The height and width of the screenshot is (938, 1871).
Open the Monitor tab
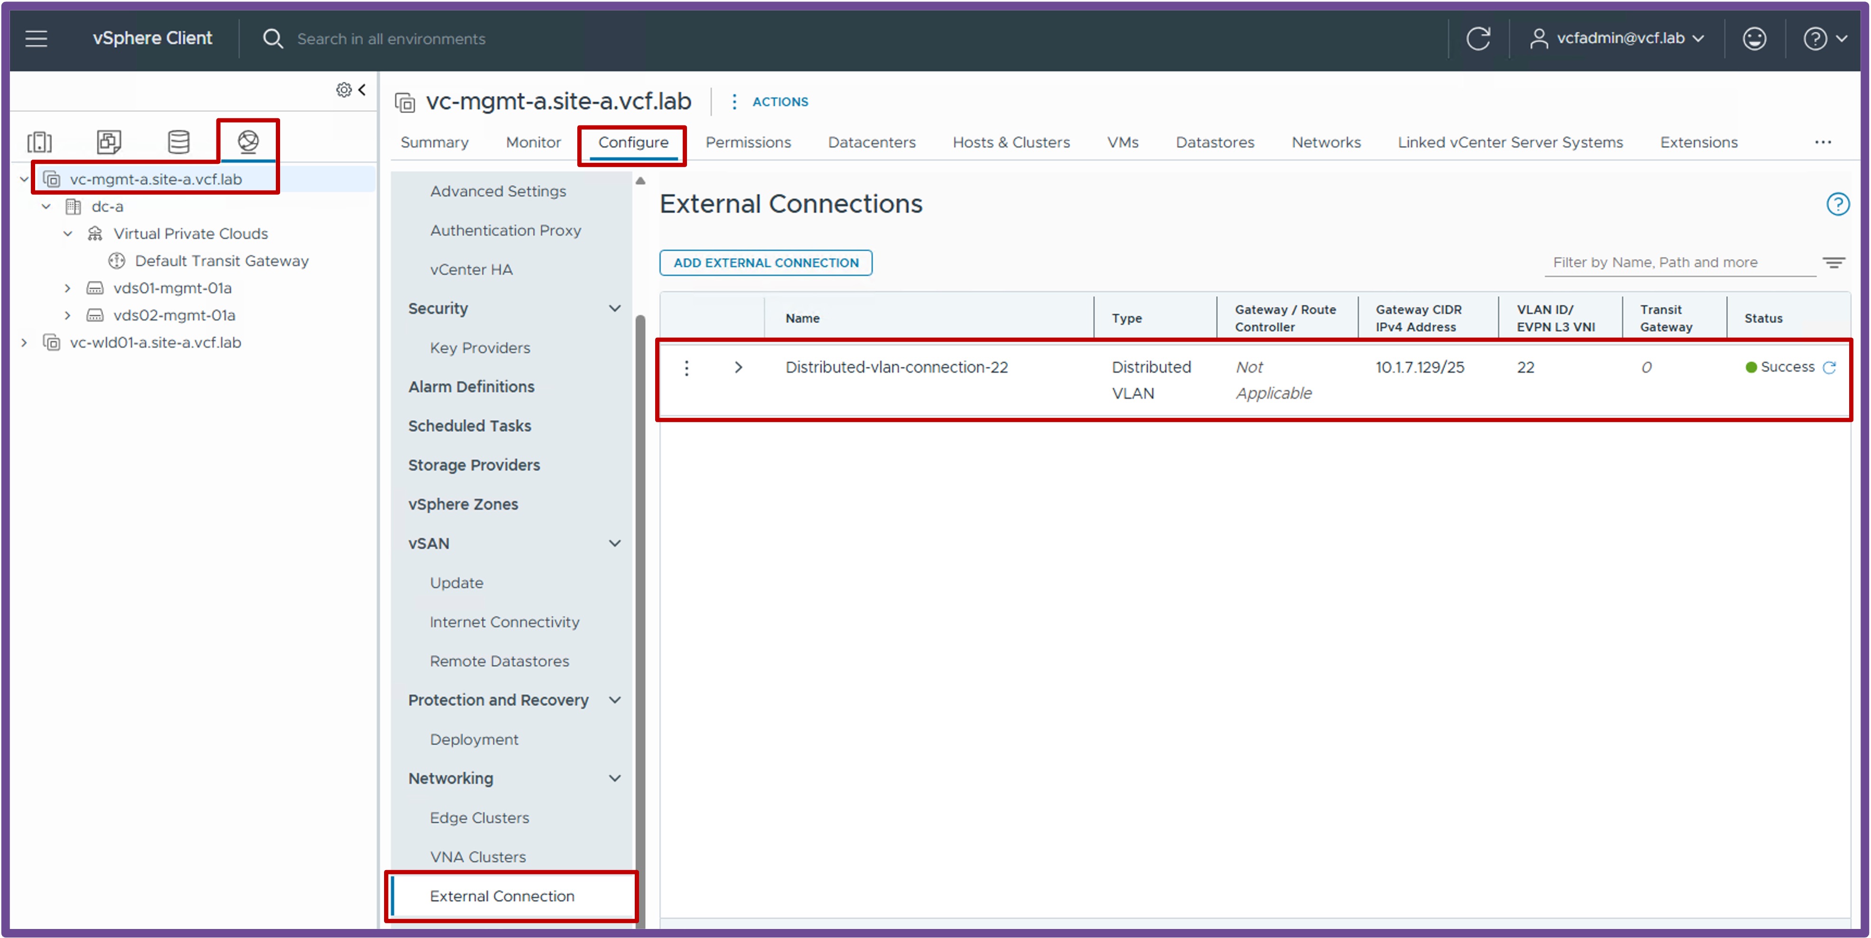click(533, 142)
